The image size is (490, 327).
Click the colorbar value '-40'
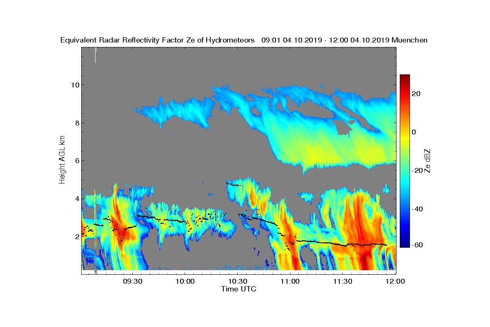coord(418,209)
